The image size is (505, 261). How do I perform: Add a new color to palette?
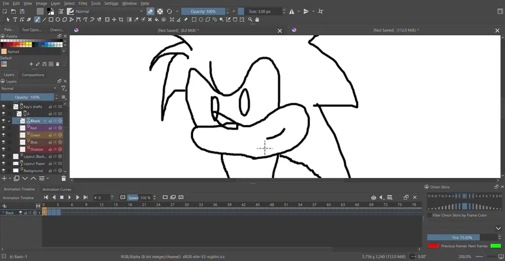pyautogui.click(x=31, y=64)
